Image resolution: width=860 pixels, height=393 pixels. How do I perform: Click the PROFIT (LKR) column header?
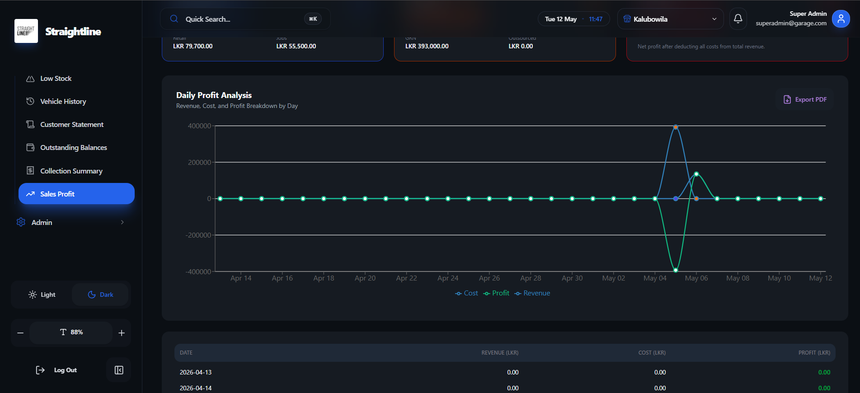(814, 353)
